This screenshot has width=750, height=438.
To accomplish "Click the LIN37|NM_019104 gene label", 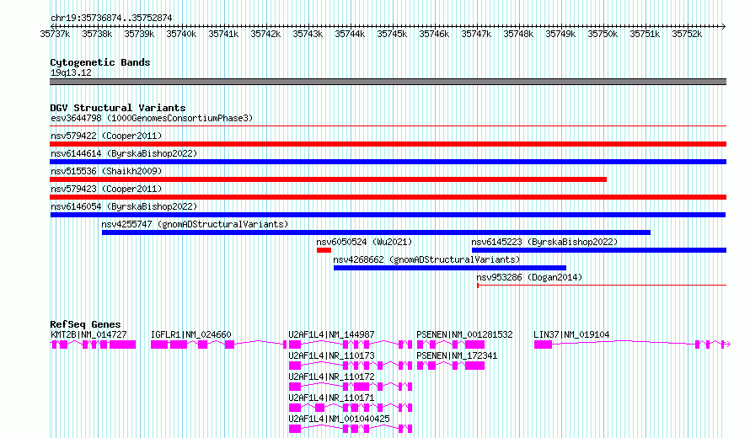I will pyautogui.click(x=571, y=334).
